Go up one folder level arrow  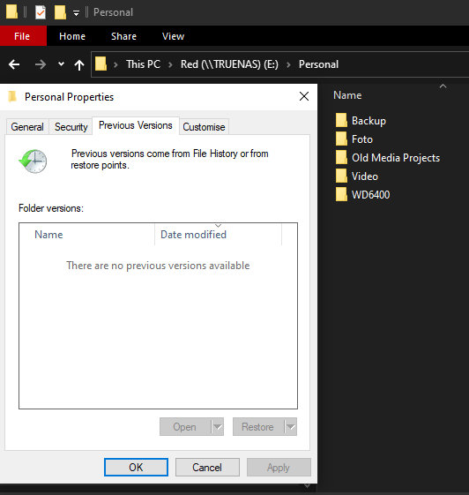pos(79,65)
